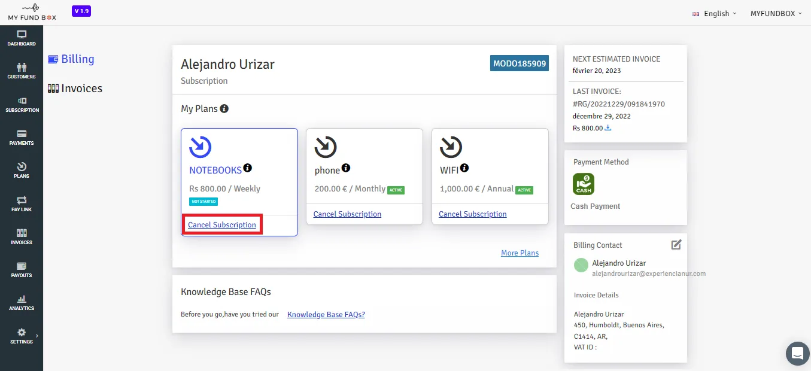Click the billing contact avatar circle
Viewport: 811px width, 371px height.
click(581, 265)
